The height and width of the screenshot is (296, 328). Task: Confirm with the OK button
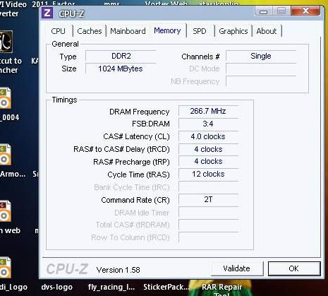[294, 268]
